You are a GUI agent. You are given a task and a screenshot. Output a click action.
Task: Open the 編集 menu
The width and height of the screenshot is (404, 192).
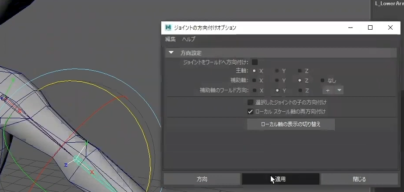coord(170,39)
